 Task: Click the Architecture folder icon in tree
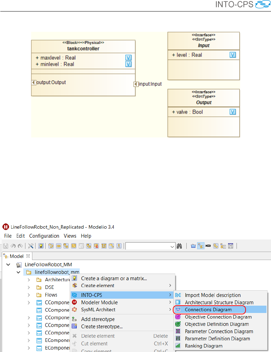click(x=39, y=280)
